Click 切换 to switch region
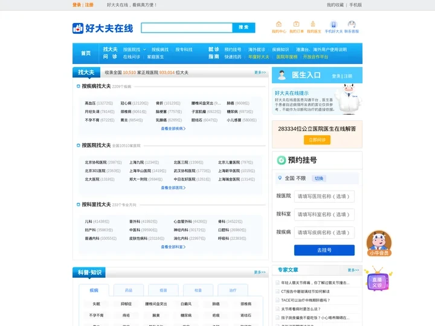The width and height of the screenshot is (435, 326). [319, 178]
